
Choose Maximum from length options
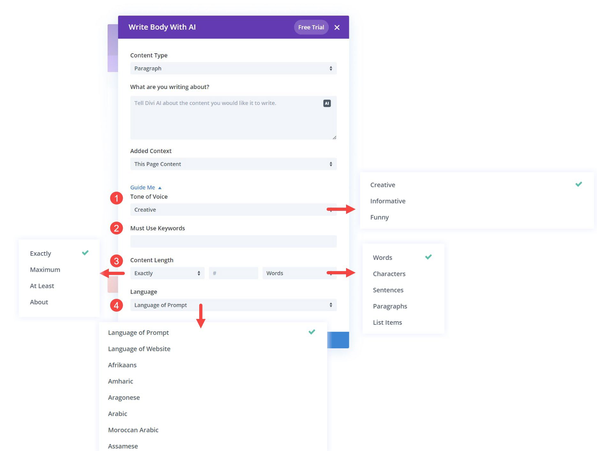point(45,270)
